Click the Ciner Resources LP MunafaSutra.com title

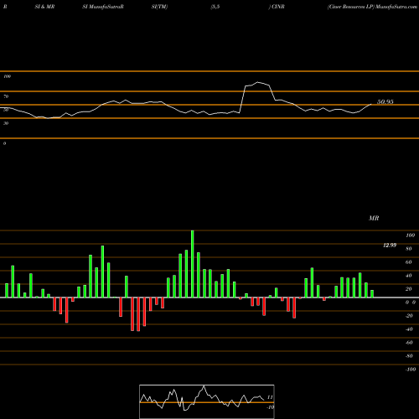[372, 7]
